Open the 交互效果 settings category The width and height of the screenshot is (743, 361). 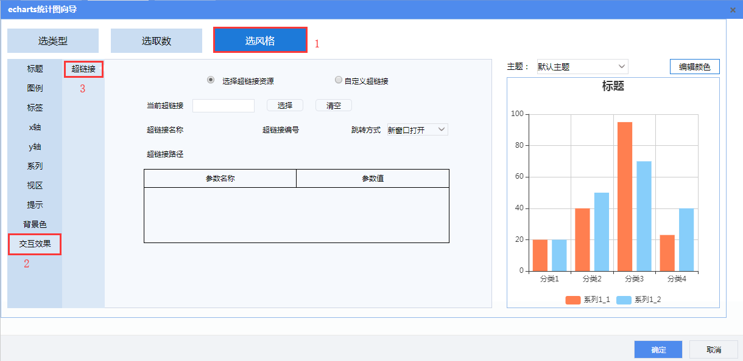[x=35, y=244]
